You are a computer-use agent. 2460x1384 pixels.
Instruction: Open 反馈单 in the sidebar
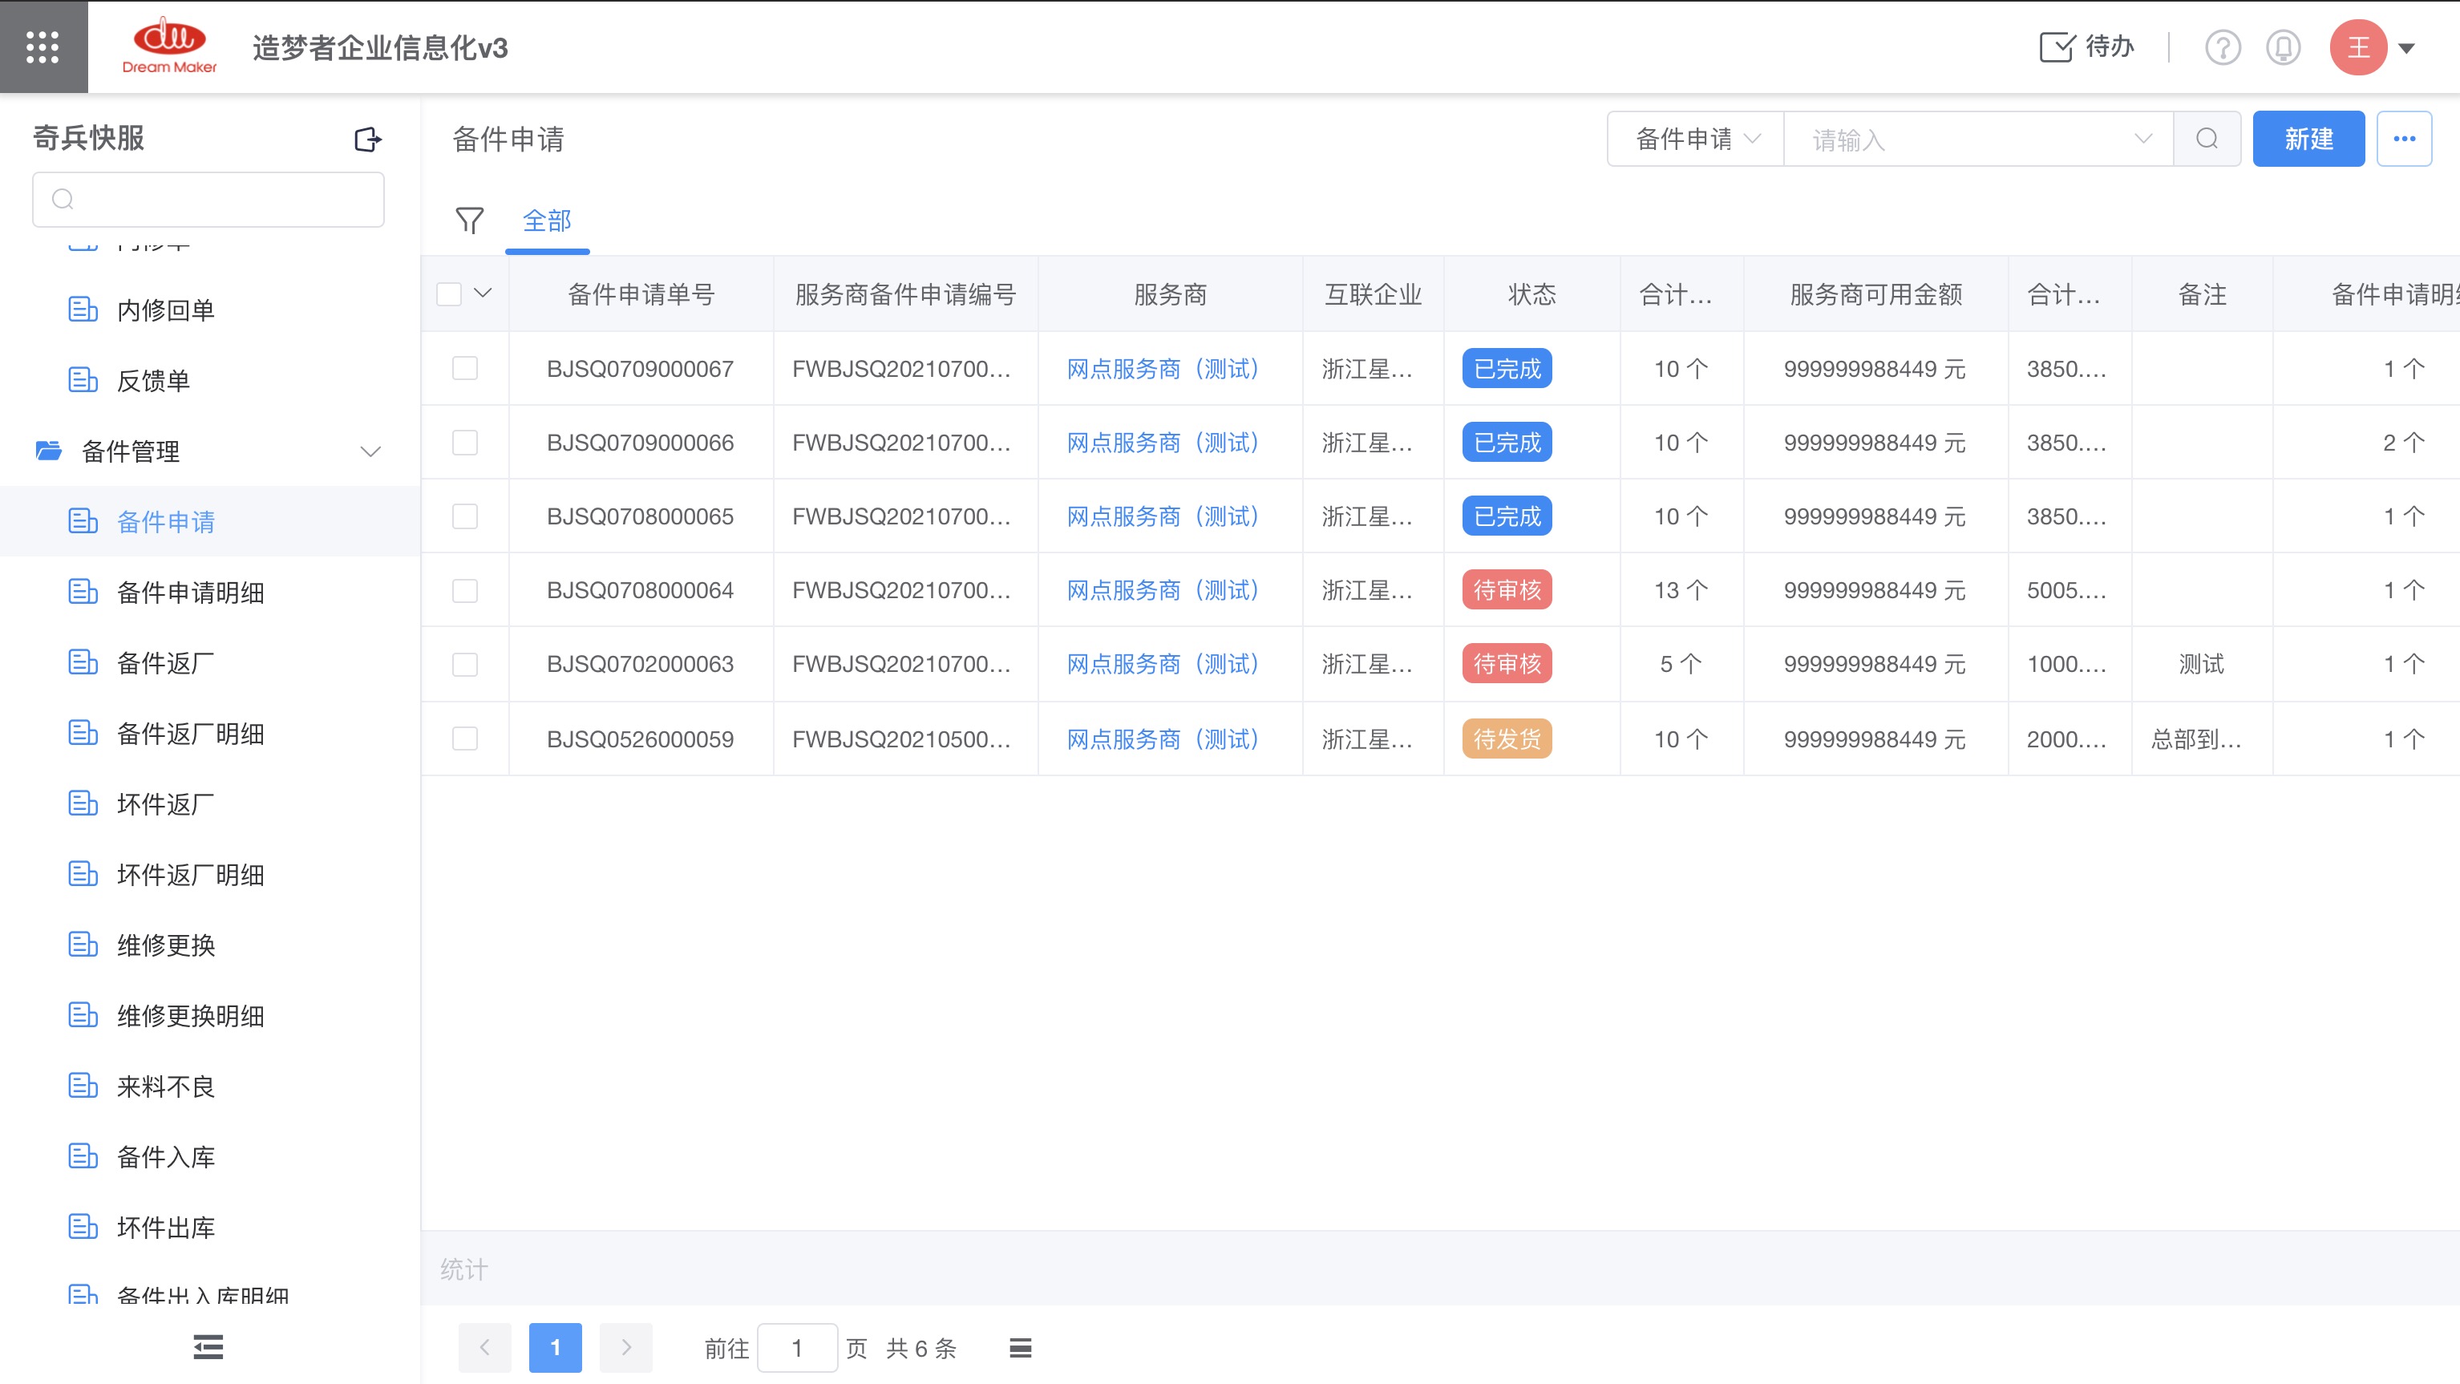pyautogui.click(x=153, y=380)
